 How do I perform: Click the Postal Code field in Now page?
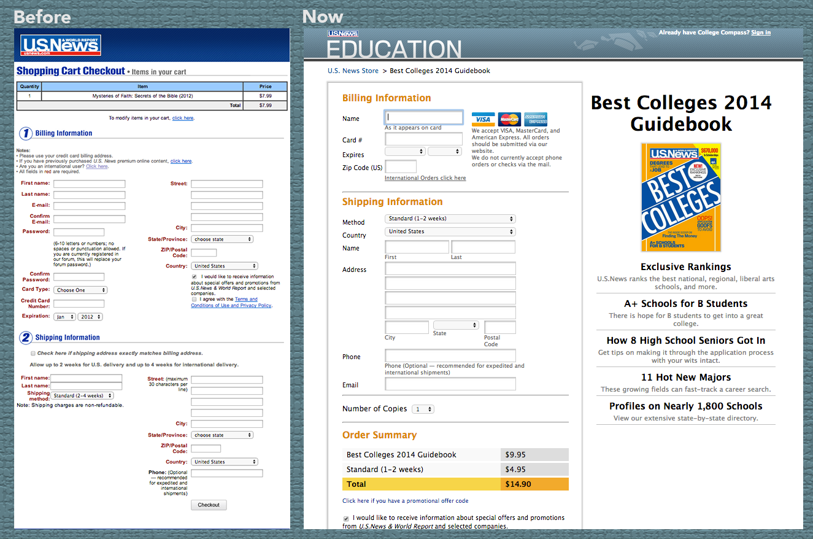tap(500, 327)
